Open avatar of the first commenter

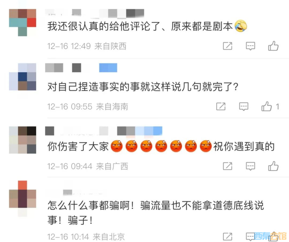coord(22,23)
